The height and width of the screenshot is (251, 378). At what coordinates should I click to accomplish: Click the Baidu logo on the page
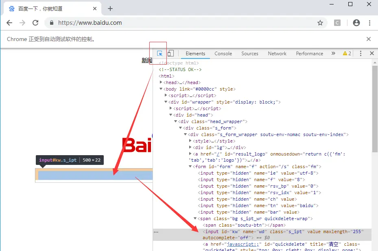coord(137,145)
